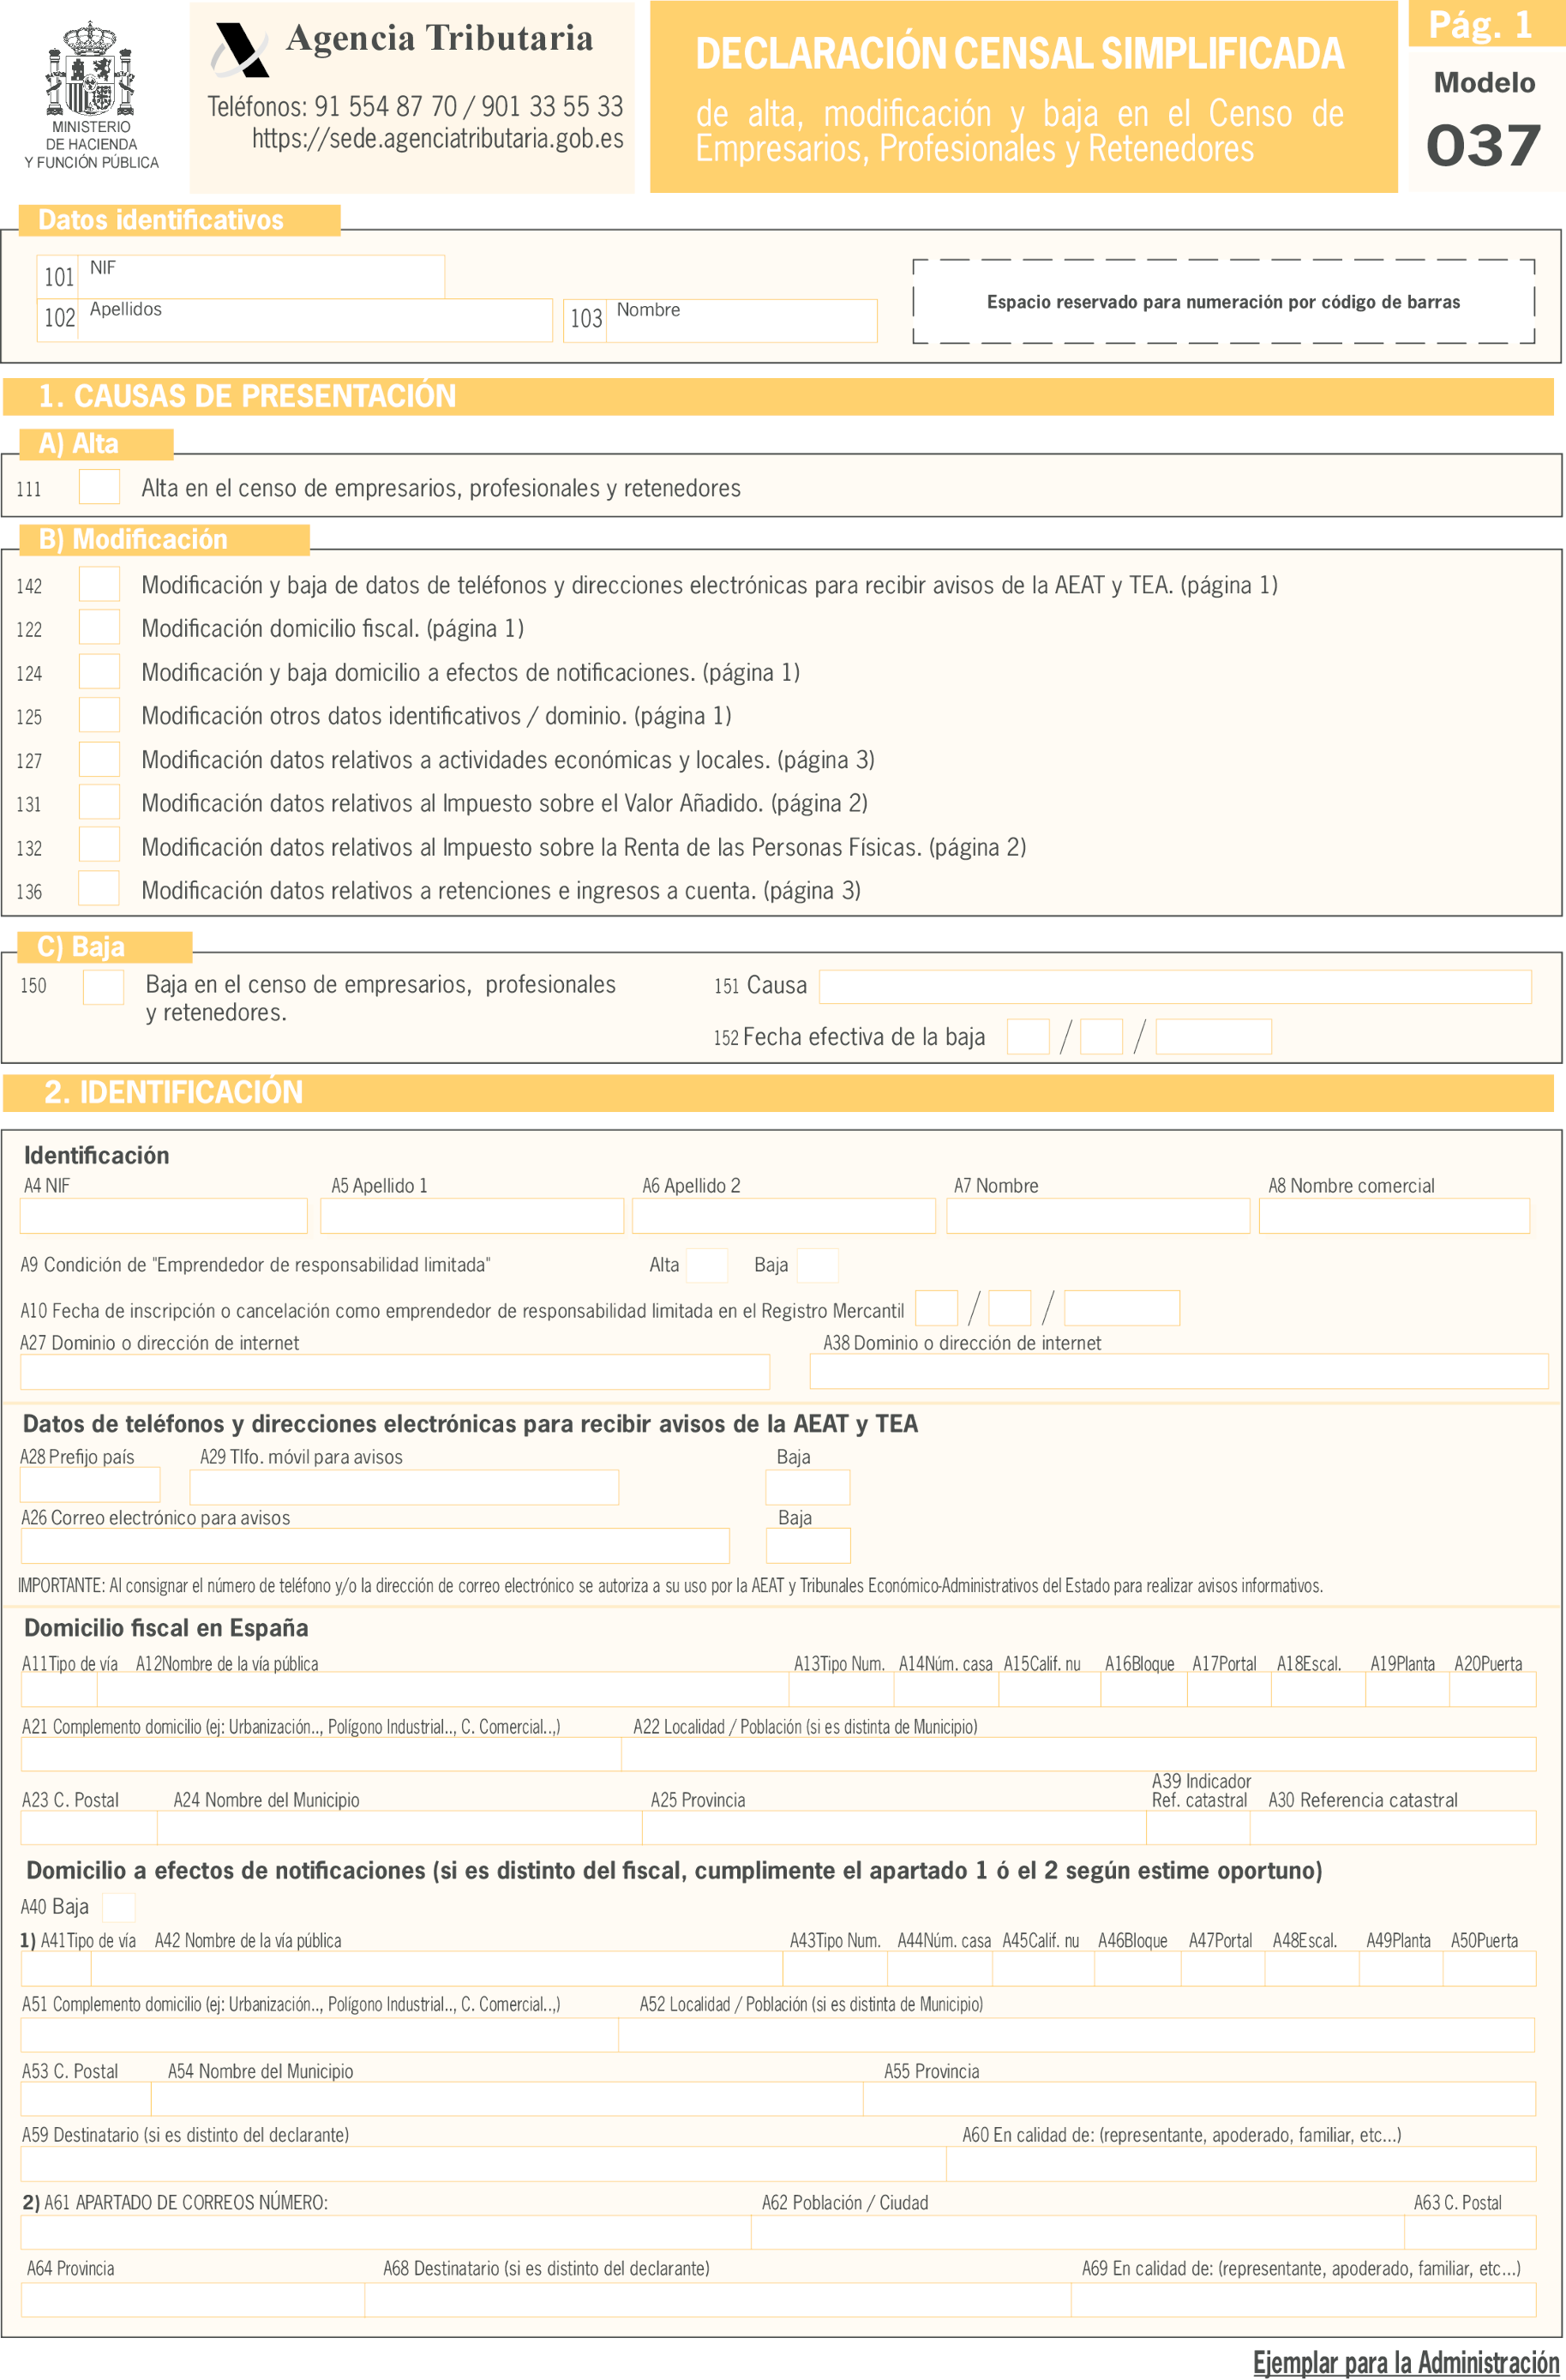Mark checkbox 127 actividades económicas y locales
Viewport: 1566px width, 2380px height.
coord(99,759)
